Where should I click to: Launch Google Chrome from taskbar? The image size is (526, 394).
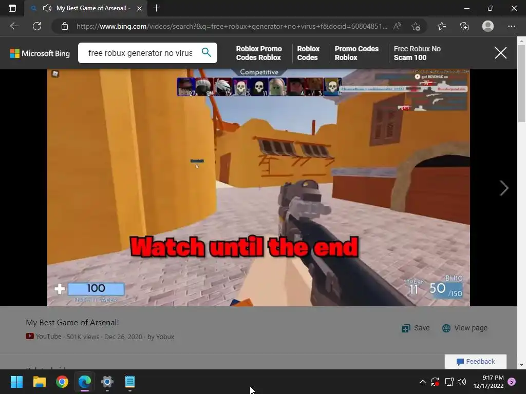[62, 382]
